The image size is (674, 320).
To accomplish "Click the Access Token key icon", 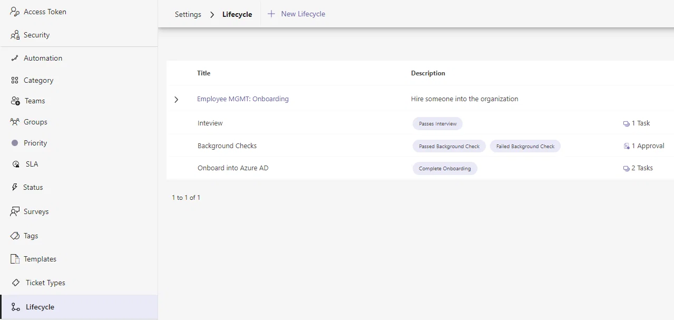I will pos(15,12).
